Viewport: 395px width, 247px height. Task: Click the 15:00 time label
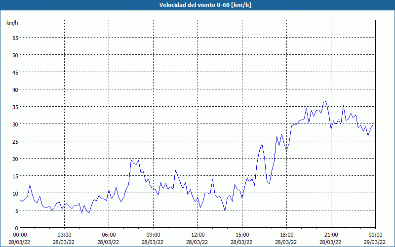click(x=242, y=235)
